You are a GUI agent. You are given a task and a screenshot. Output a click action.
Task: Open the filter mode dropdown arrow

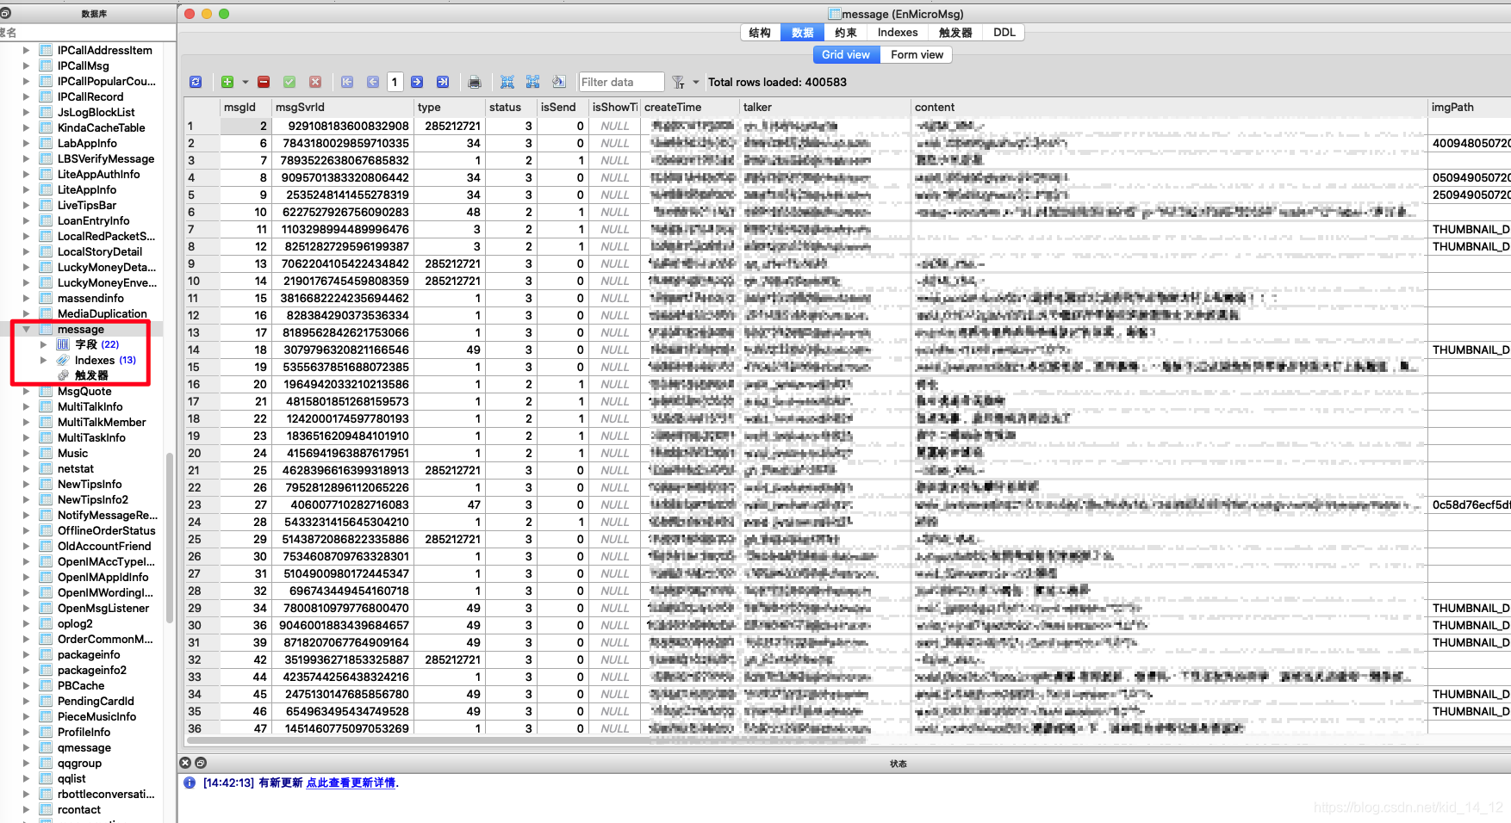pyautogui.click(x=696, y=83)
